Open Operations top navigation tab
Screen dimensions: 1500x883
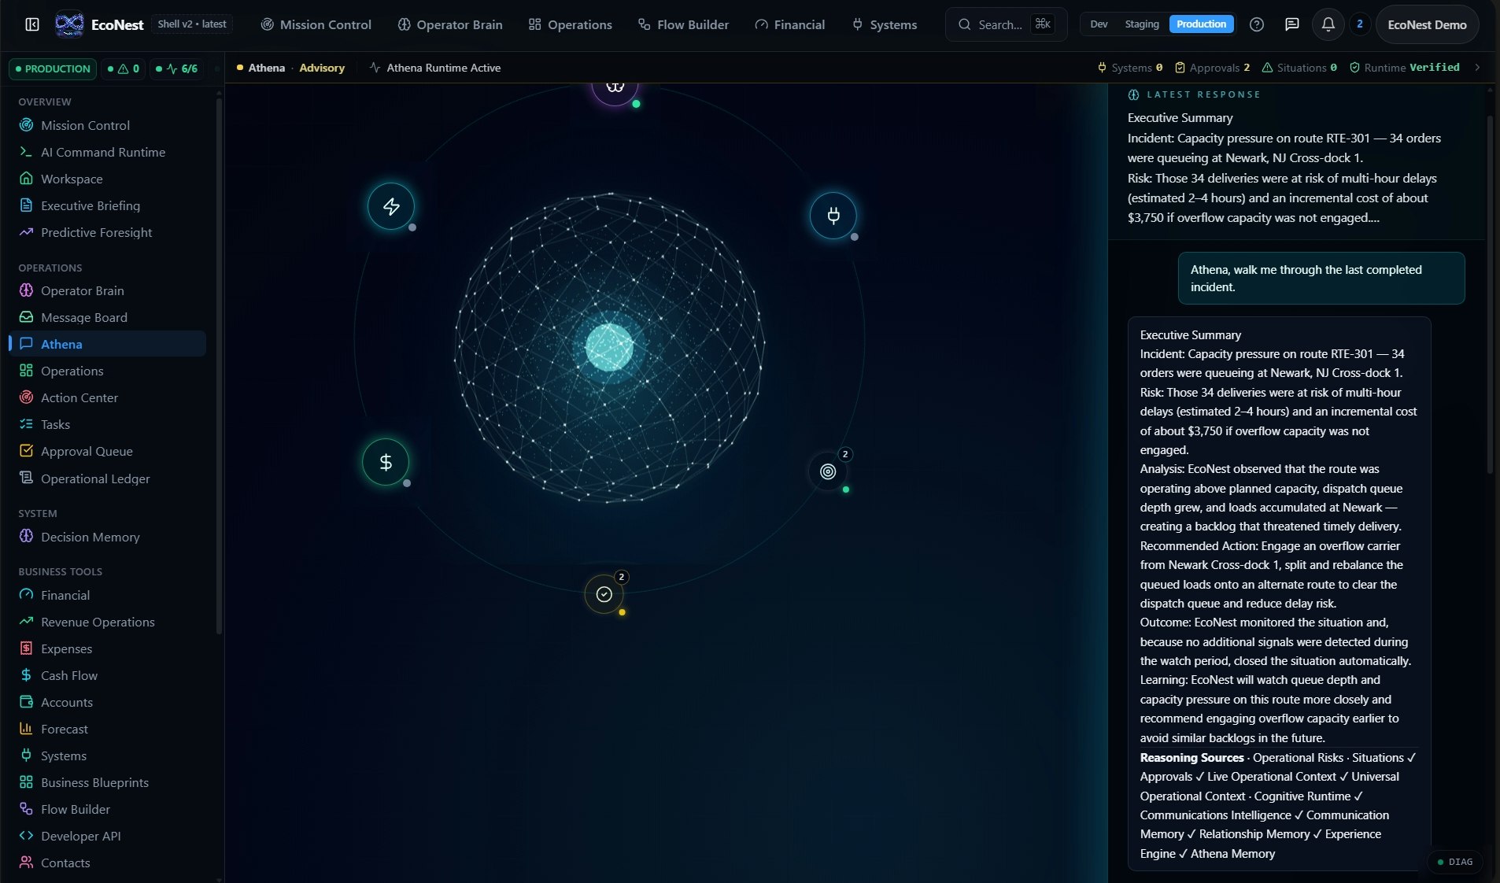tap(571, 24)
